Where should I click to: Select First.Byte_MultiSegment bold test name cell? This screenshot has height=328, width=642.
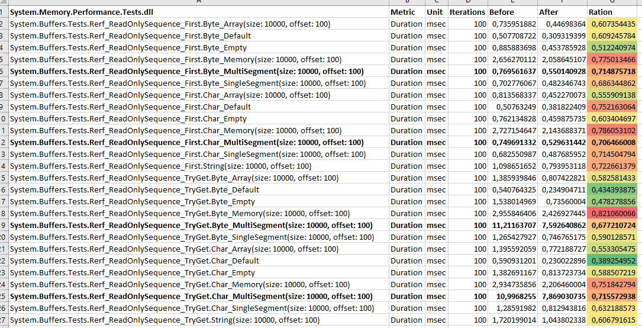(199, 71)
